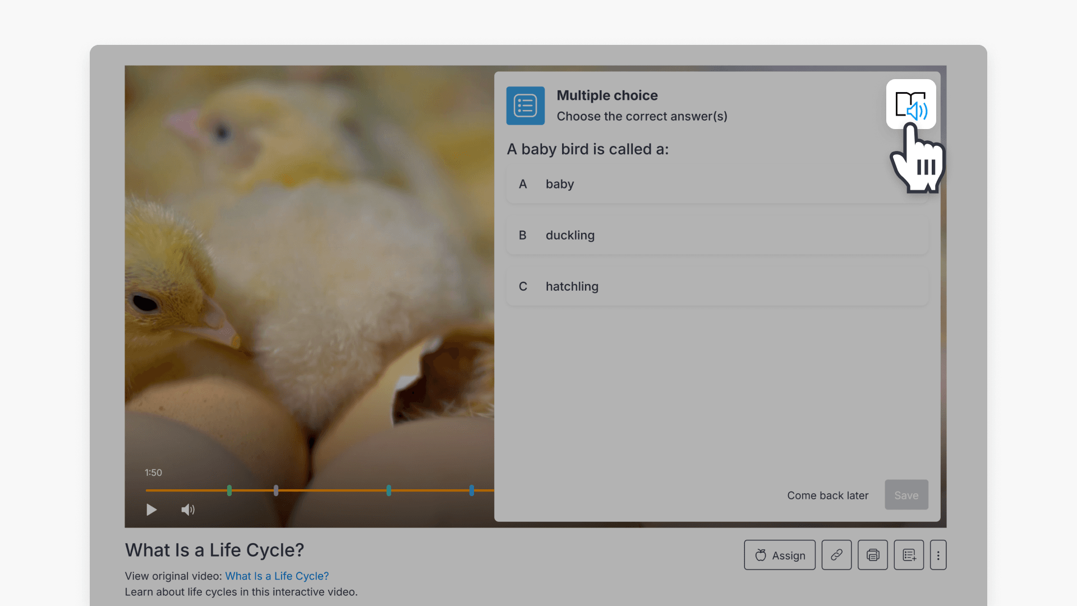Click the Come back later option
The height and width of the screenshot is (606, 1077).
[827, 495]
